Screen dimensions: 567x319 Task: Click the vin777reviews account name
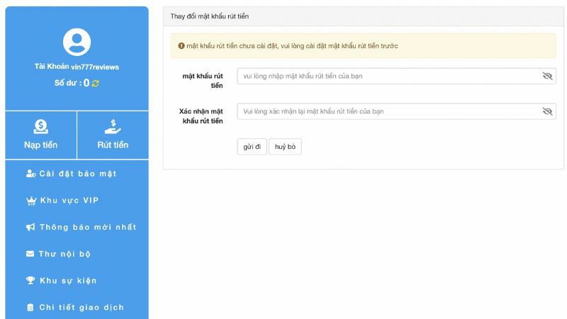94,67
